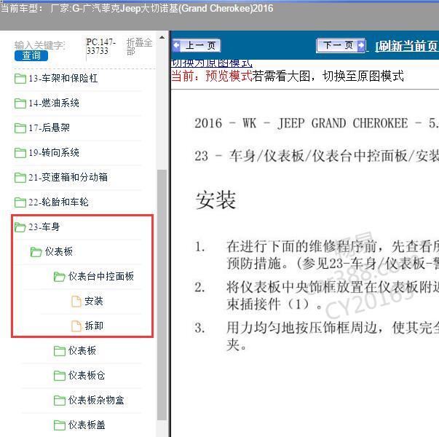
Task: Click the 安装 heading in the document
Action: pos(215,200)
